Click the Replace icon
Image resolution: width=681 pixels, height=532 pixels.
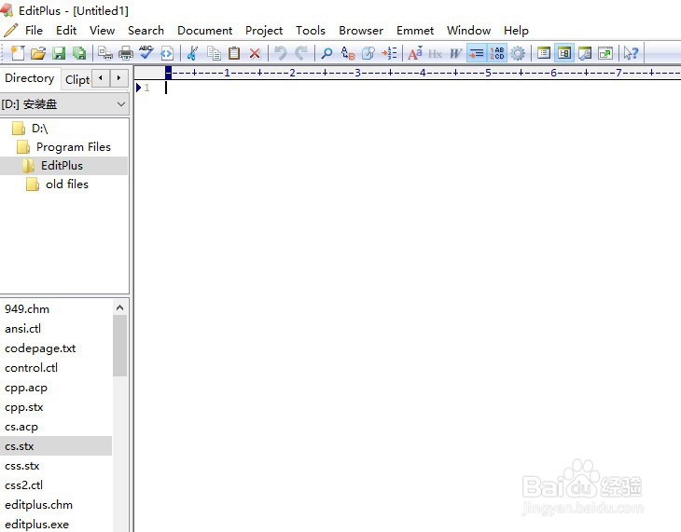347,53
